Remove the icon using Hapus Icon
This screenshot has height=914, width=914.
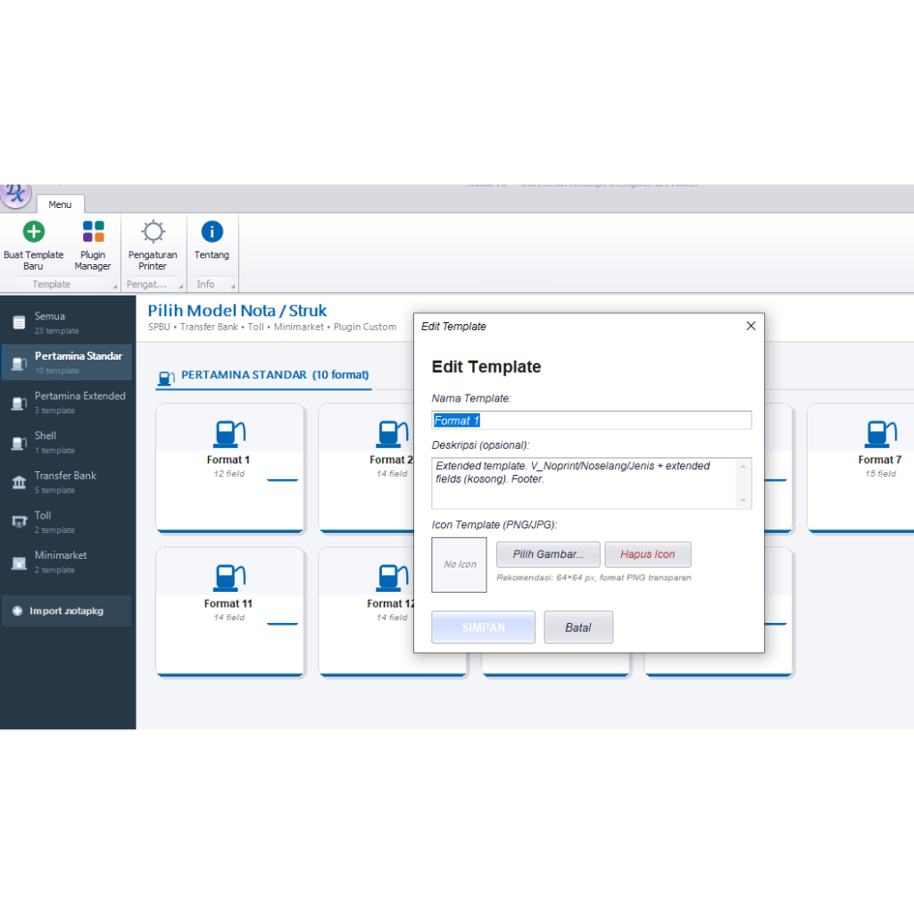(x=648, y=554)
